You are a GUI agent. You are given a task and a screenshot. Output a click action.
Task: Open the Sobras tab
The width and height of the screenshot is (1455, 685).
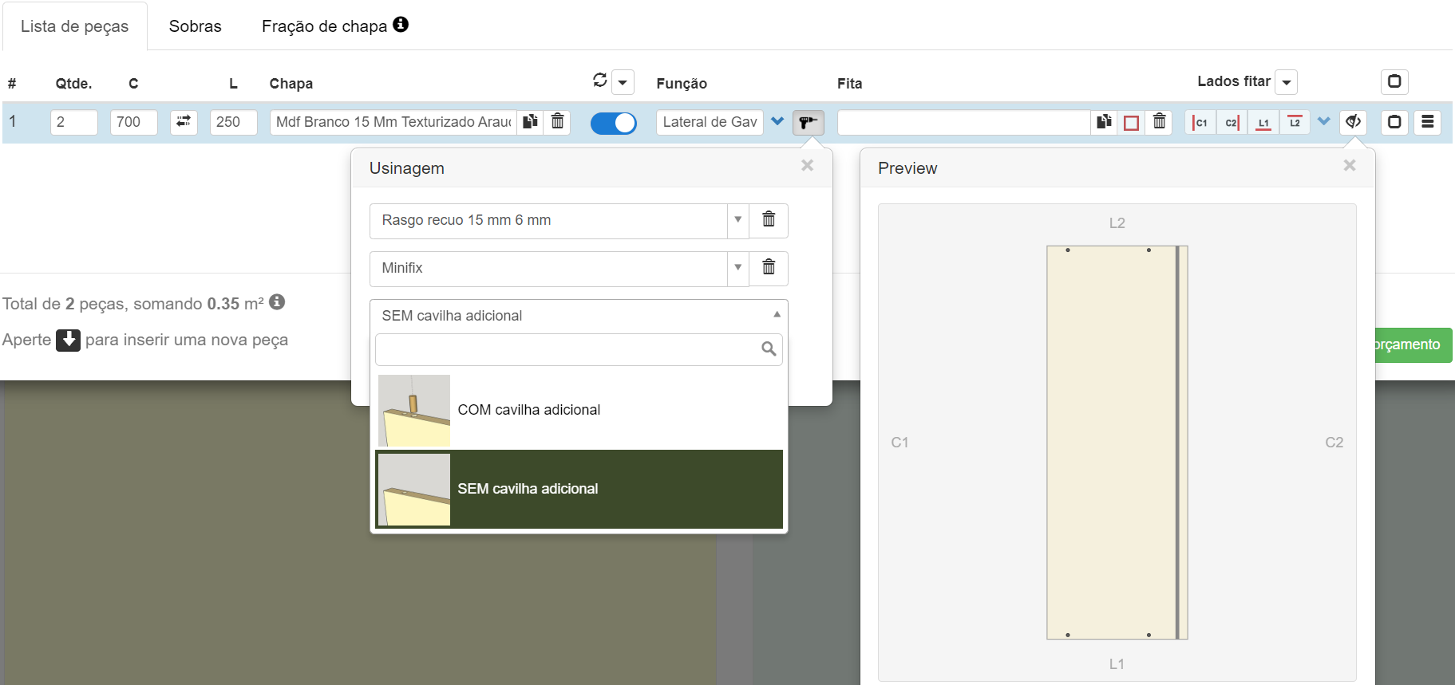(x=195, y=26)
